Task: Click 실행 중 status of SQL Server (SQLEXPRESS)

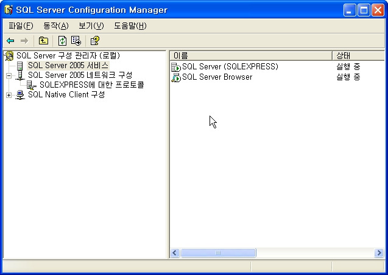Action: coord(348,67)
